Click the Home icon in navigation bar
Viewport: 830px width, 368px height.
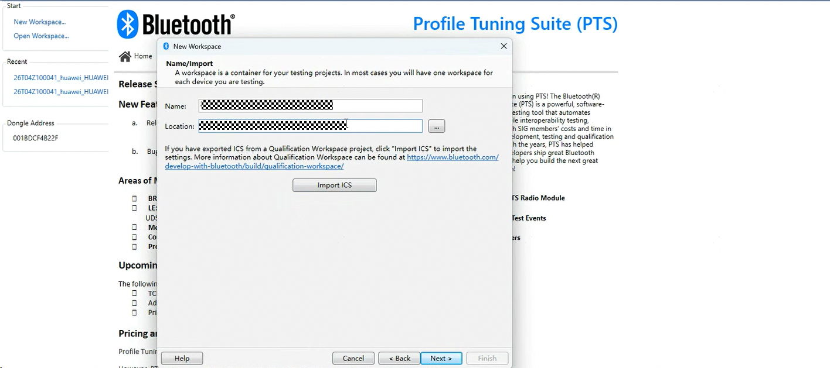coord(125,56)
